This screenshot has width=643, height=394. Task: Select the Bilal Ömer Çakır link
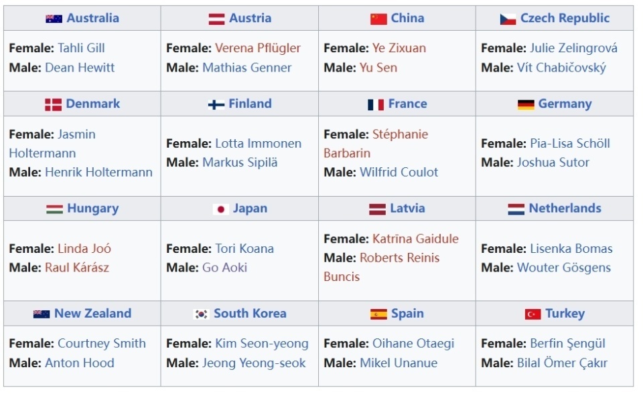[562, 363]
